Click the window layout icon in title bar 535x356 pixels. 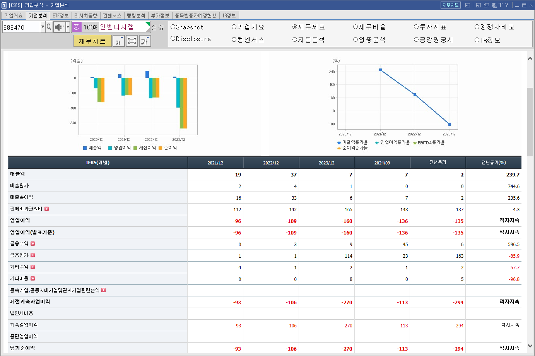(479, 5)
